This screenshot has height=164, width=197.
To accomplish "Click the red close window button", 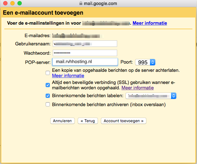I will pyautogui.click(x=5, y=3).
